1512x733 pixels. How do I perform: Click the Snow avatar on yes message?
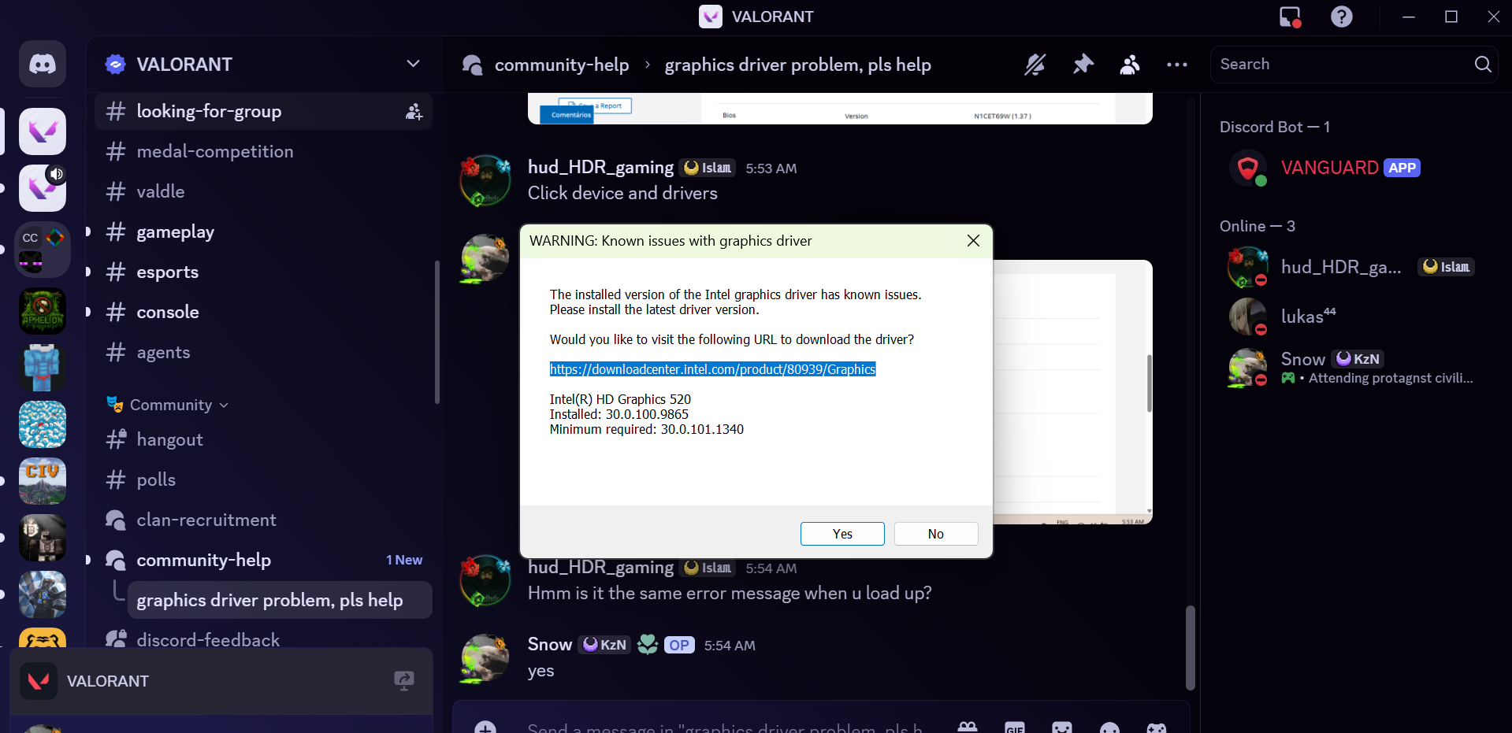(x=485, y=658)
